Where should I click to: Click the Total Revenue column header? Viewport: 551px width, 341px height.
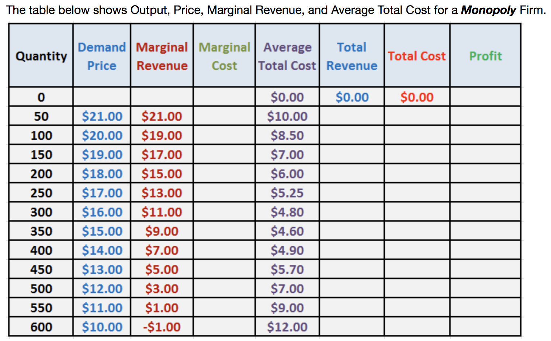point(351,56)
